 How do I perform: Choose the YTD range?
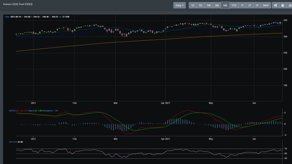pyautogui.click(x=234, y=5)
